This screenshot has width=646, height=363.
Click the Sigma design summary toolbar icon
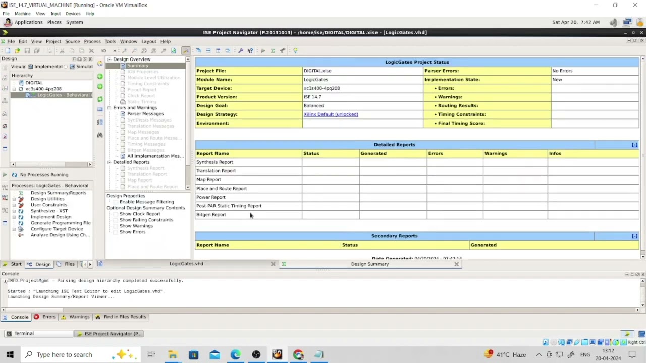273,51
